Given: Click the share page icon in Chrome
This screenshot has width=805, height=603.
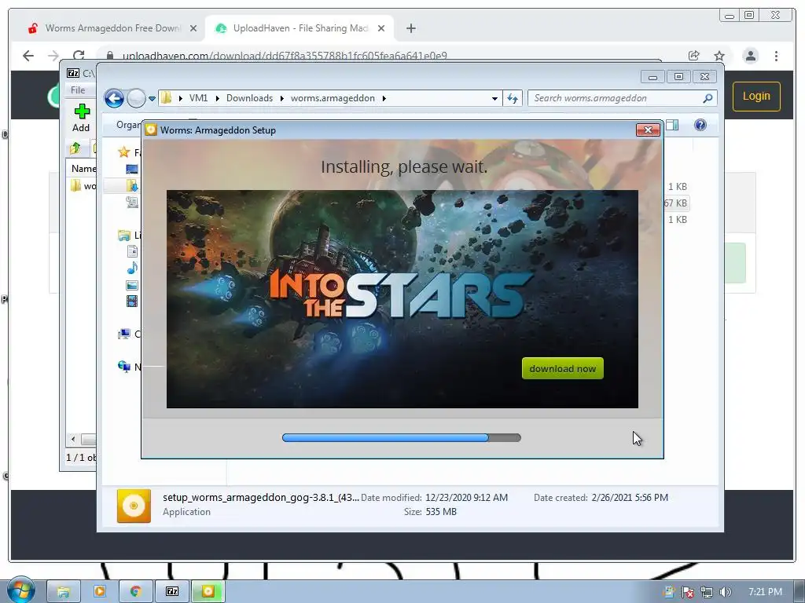Looking at the screenshot, I should [x=693, y=56].
